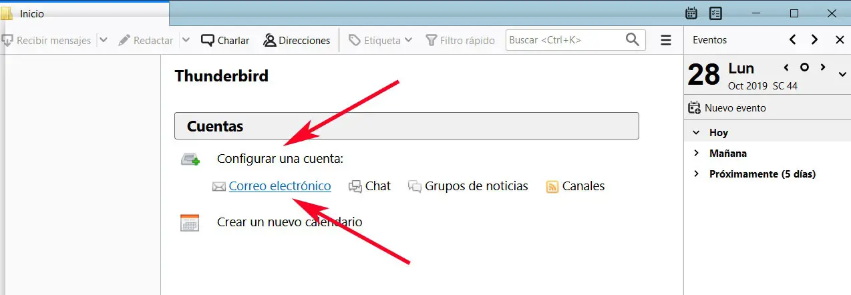The image size is (851, 295).
Task: Go to next events with right arrow
Action: point(814,40)
